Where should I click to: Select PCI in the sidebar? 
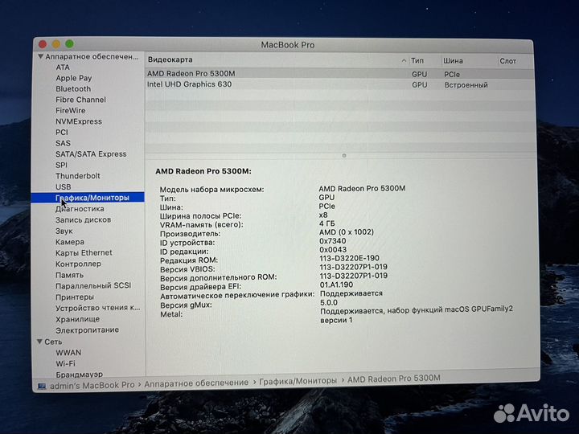coord(62,132)
